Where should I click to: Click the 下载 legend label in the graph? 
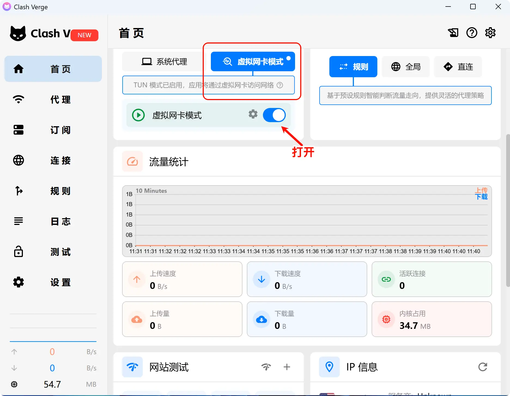[481, 197]
